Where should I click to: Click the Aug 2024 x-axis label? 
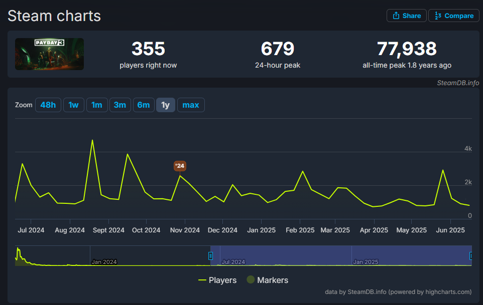(x=70, y=230)
